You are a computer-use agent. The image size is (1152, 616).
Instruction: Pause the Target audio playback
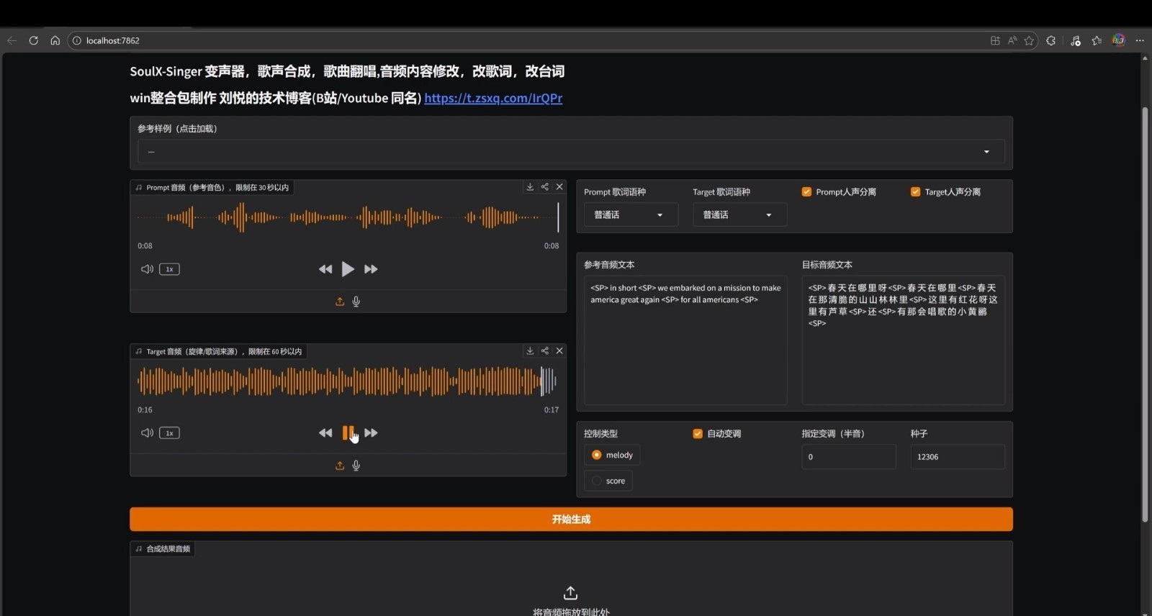[348, 432]
